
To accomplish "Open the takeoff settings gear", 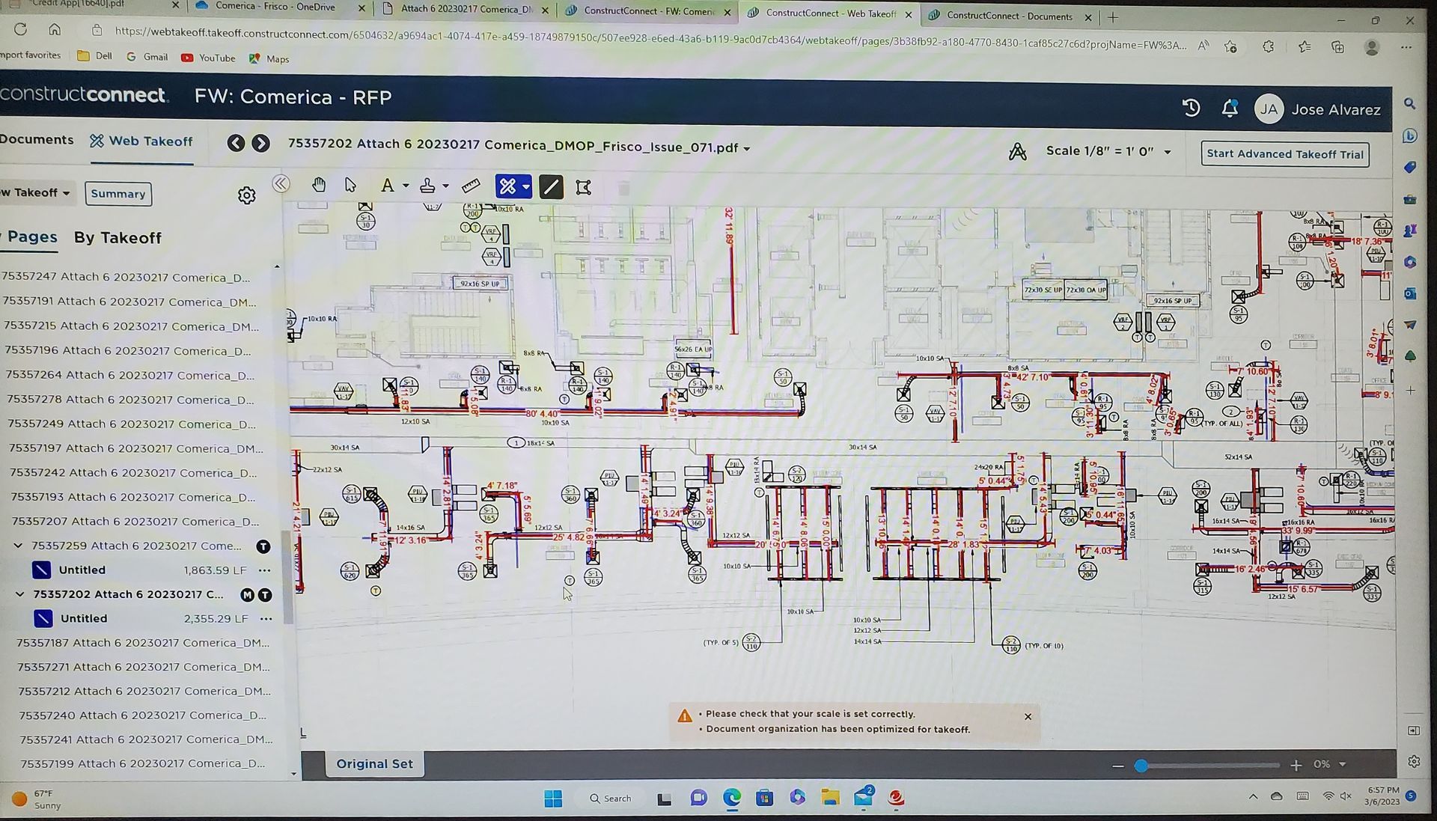I will click(247, 195).
